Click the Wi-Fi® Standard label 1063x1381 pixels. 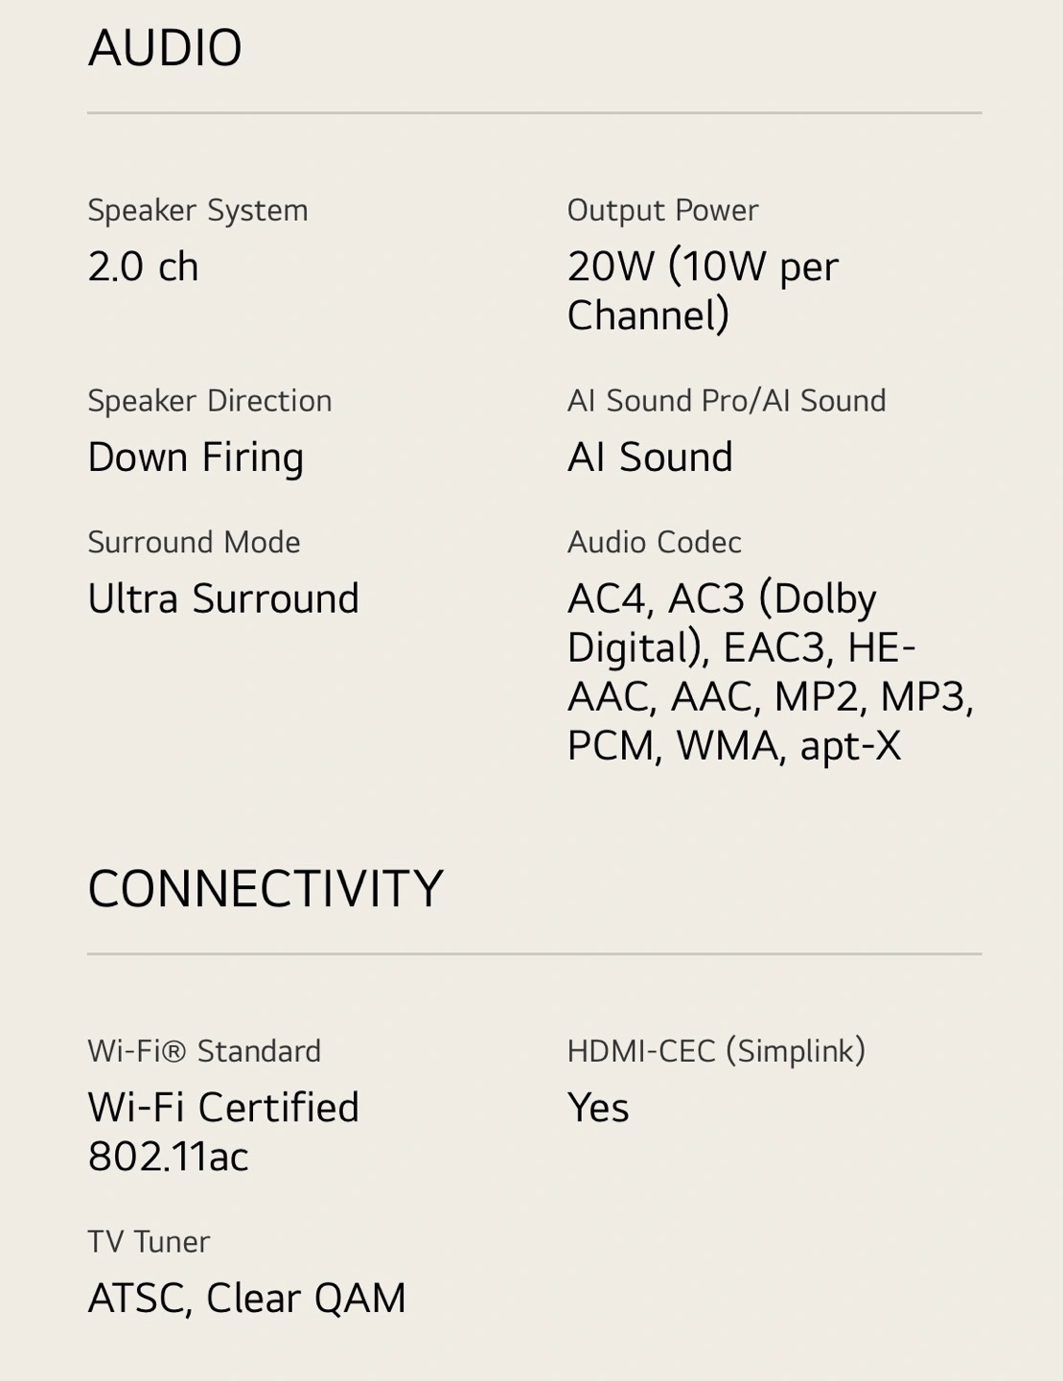point(204,1051)
